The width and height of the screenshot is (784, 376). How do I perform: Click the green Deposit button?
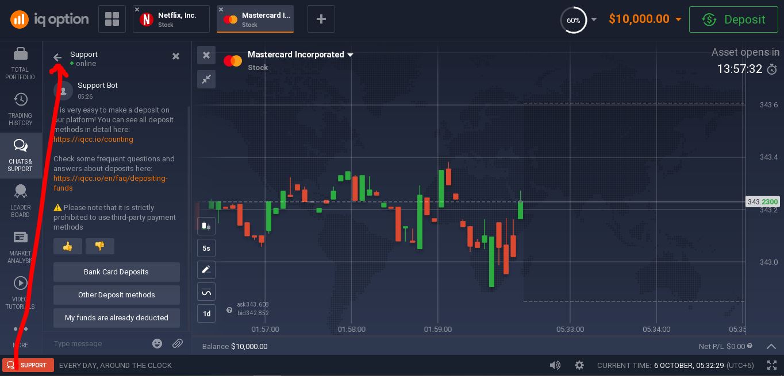point(733,20)
